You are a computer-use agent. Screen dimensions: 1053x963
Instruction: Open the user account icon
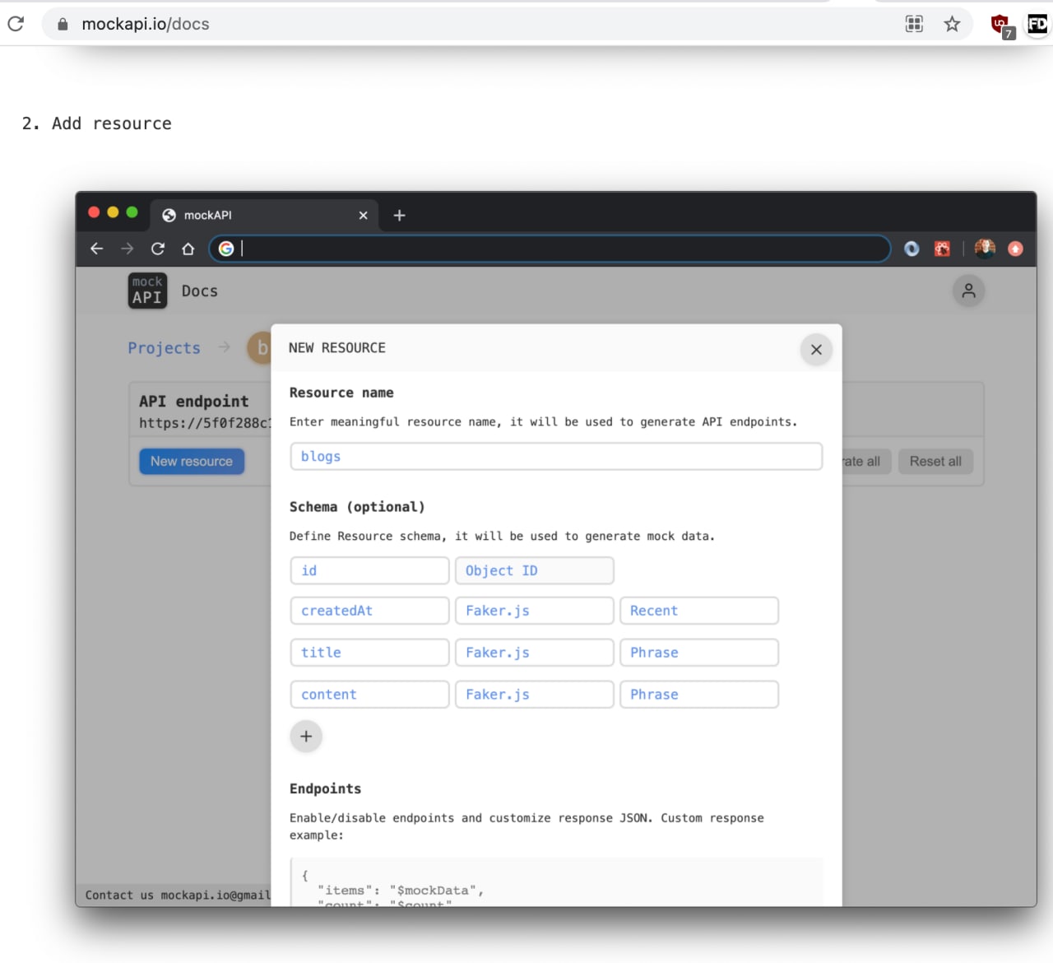click(x=969, y=291)
